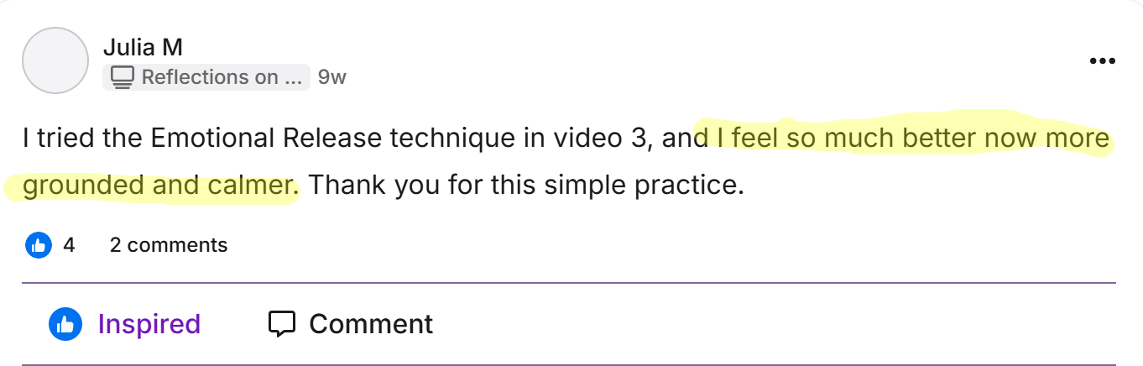
Task: Open the "Reflections on ..." tag label
Action: (221, 77)
